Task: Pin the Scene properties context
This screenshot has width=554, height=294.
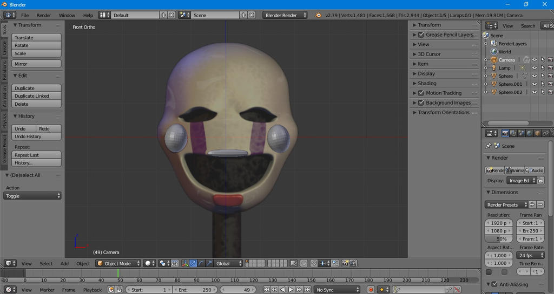Action: point(489,146)
